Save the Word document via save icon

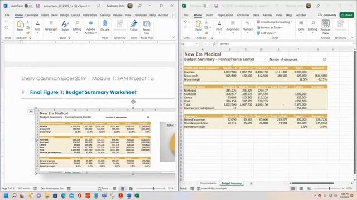[38, 6]
